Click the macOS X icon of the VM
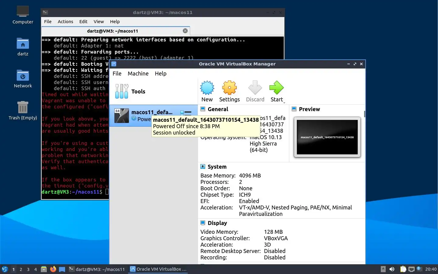The width and height of the screenshot is (438, 274). [x=122, y=116]
